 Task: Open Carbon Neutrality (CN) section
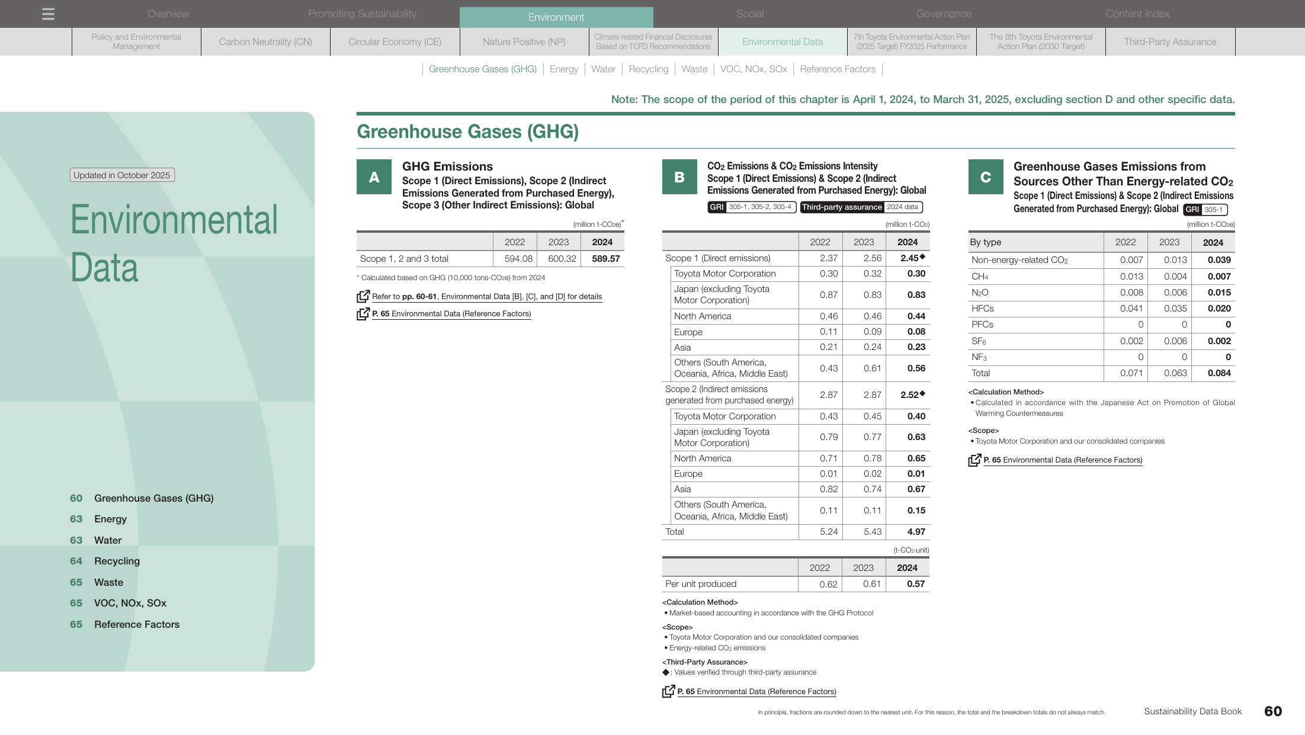[265, 41]
